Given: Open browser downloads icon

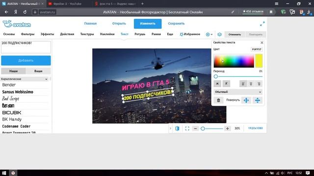Looking at the screenshot, I should point(309,12).
